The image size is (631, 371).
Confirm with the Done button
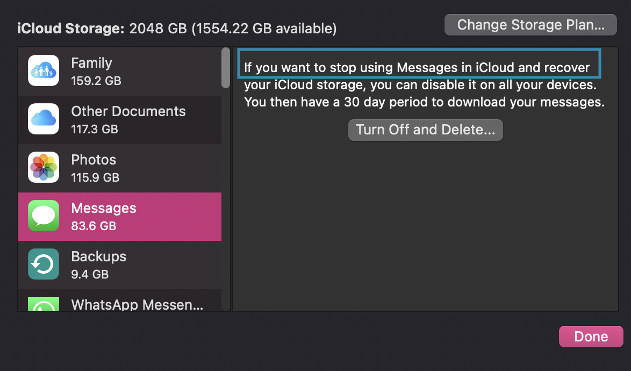click(x=591, y=336)
